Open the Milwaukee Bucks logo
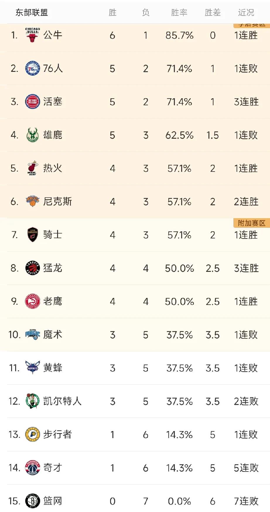The height and width of the screenshot is (512, 270). [x=32, y=135]
